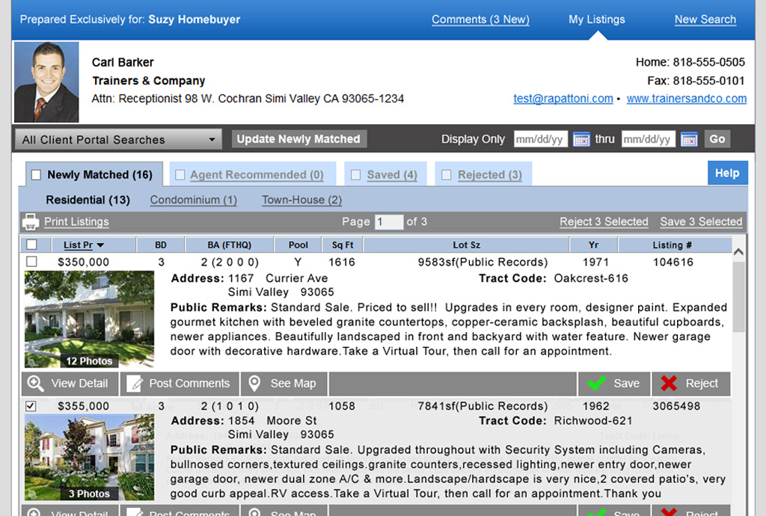
Task: Open the start date calendar picker icon
Action: (581, 139)
